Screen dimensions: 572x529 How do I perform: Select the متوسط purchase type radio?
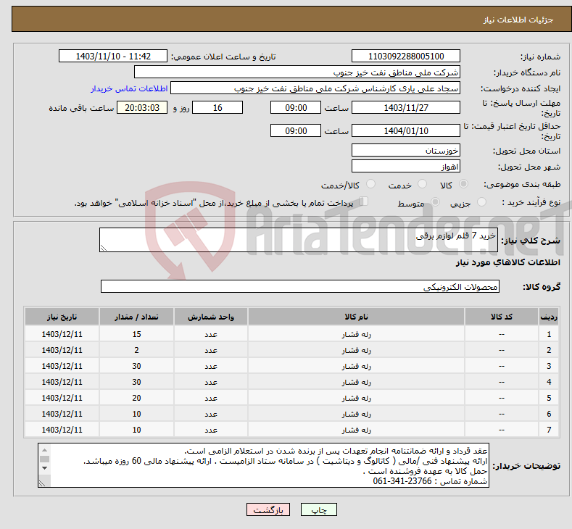tap(432, 203)
